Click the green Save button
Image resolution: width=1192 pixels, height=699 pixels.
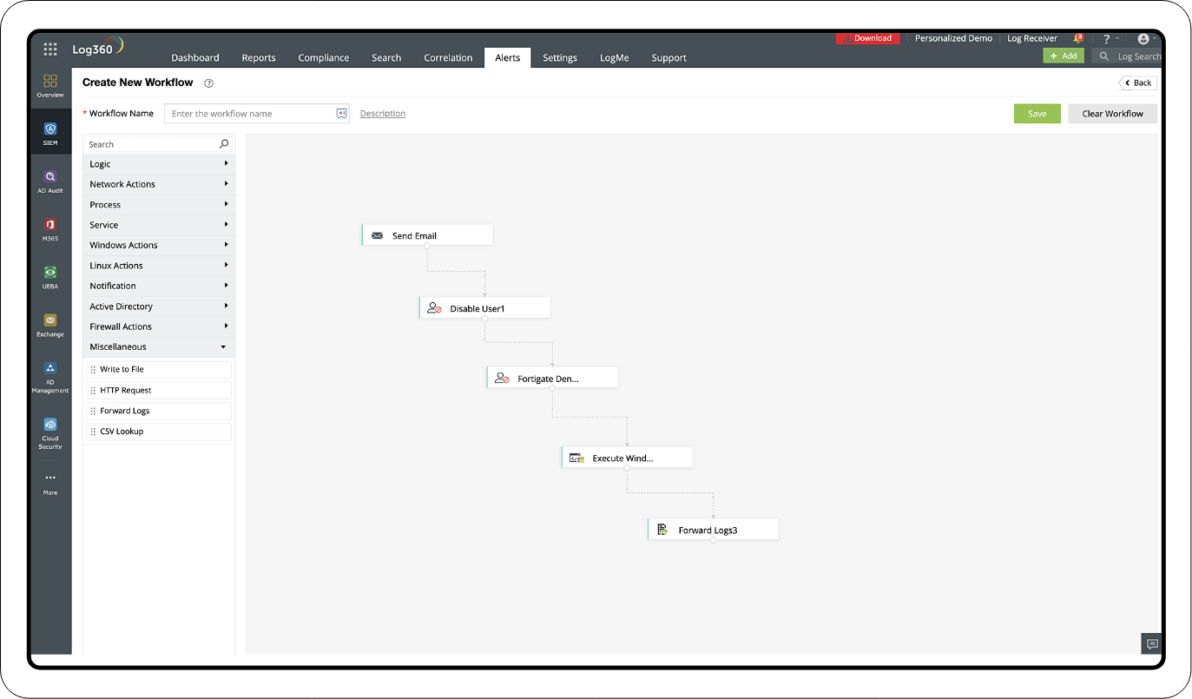point(1037,114)
